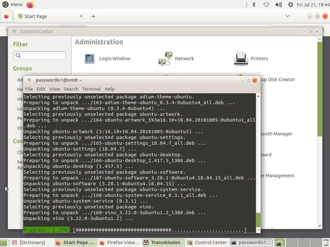
Task: Click the Firefox launcher in top panel
Action: click(x=30, y=5)
